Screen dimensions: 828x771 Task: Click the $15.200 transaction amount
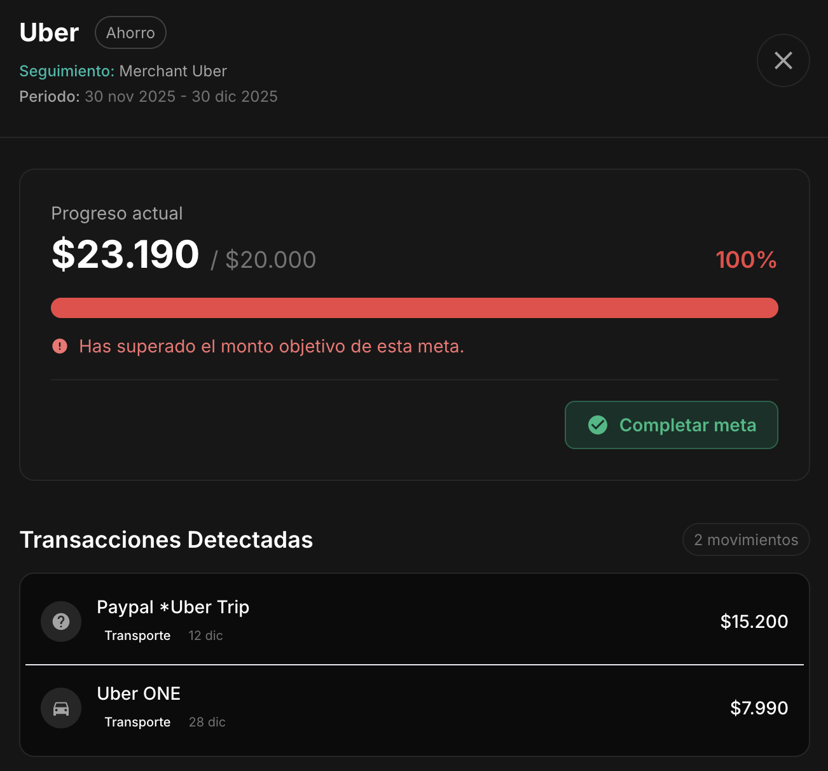coord(754,622)
